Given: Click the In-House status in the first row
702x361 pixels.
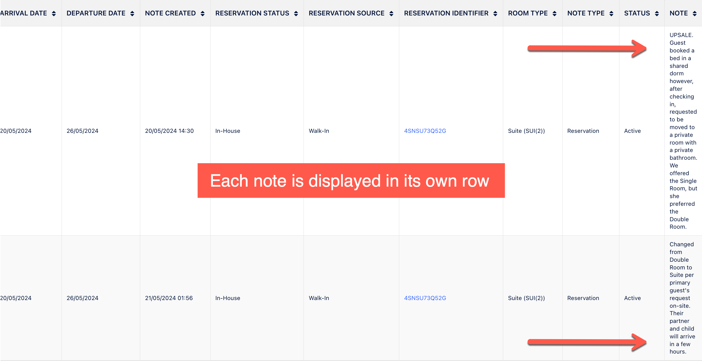Looking at the screenshot, I should (x=228, y=131).
